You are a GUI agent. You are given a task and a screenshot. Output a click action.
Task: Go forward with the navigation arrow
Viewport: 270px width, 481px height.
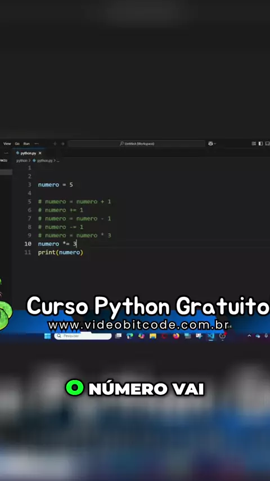[x=63, y=144]
